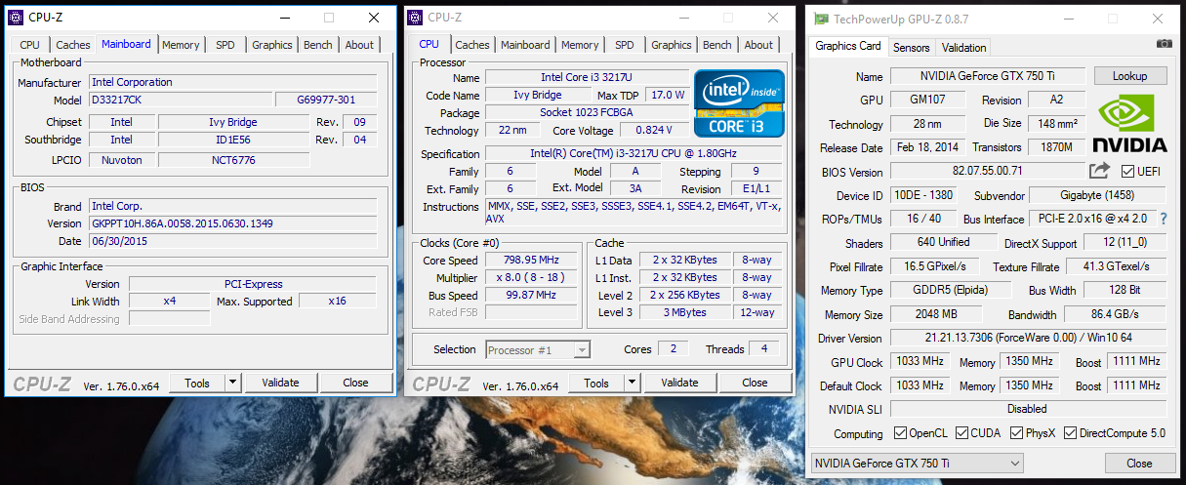Click the BIOS share/export arrow icon in GPU-Z
The width and height of the screenshot is (1186, 485).
tap(1099, 171)
